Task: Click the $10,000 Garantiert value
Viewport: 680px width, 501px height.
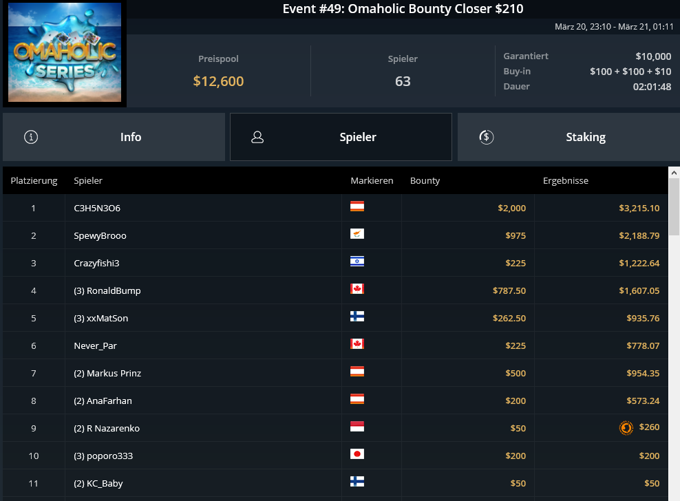Action: [x=654, y=56]
